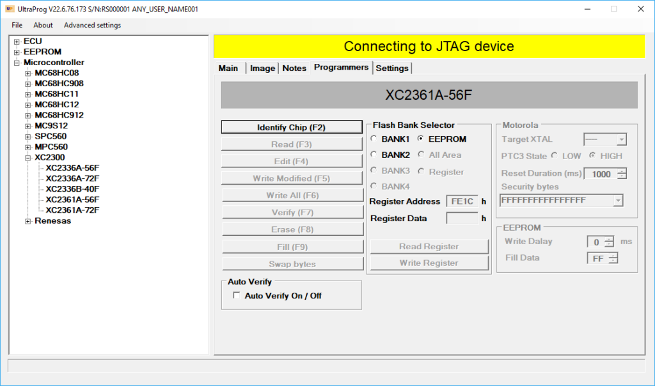Open the Security bytes dropdown
The width and height of the screenshot is (655, 386).
(x=618, y=201)
